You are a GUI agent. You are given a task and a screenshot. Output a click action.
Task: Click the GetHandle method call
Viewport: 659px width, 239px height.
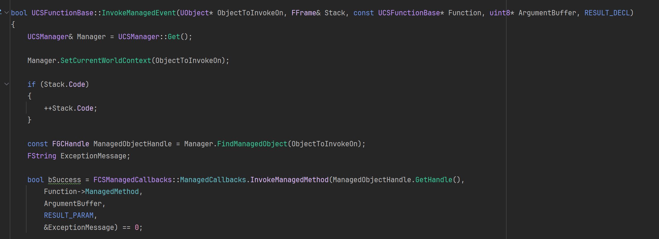[434, 180]
